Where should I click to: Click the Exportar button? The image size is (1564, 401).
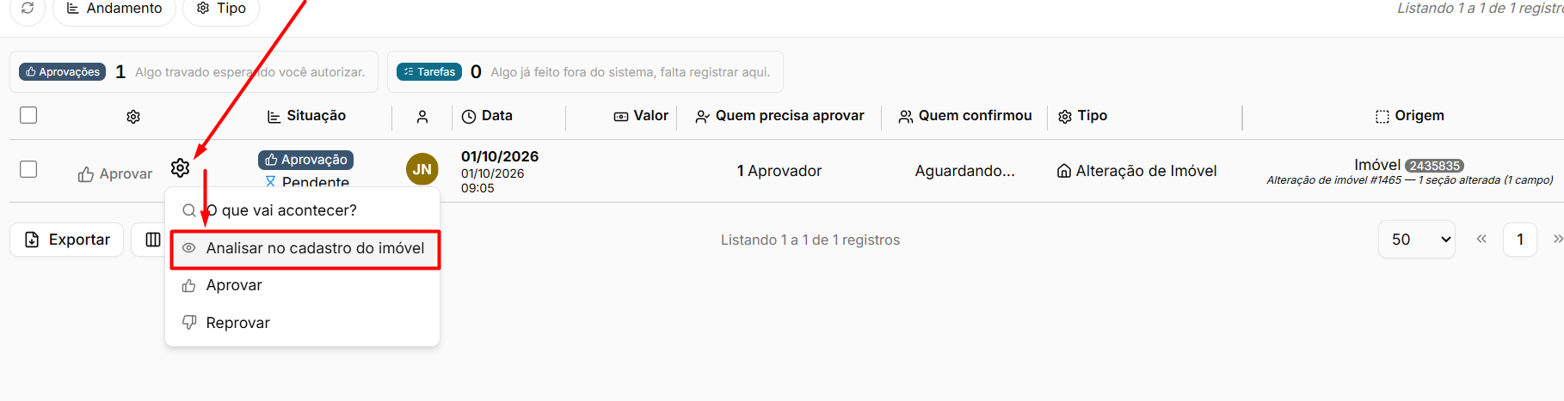coord(67,240)
